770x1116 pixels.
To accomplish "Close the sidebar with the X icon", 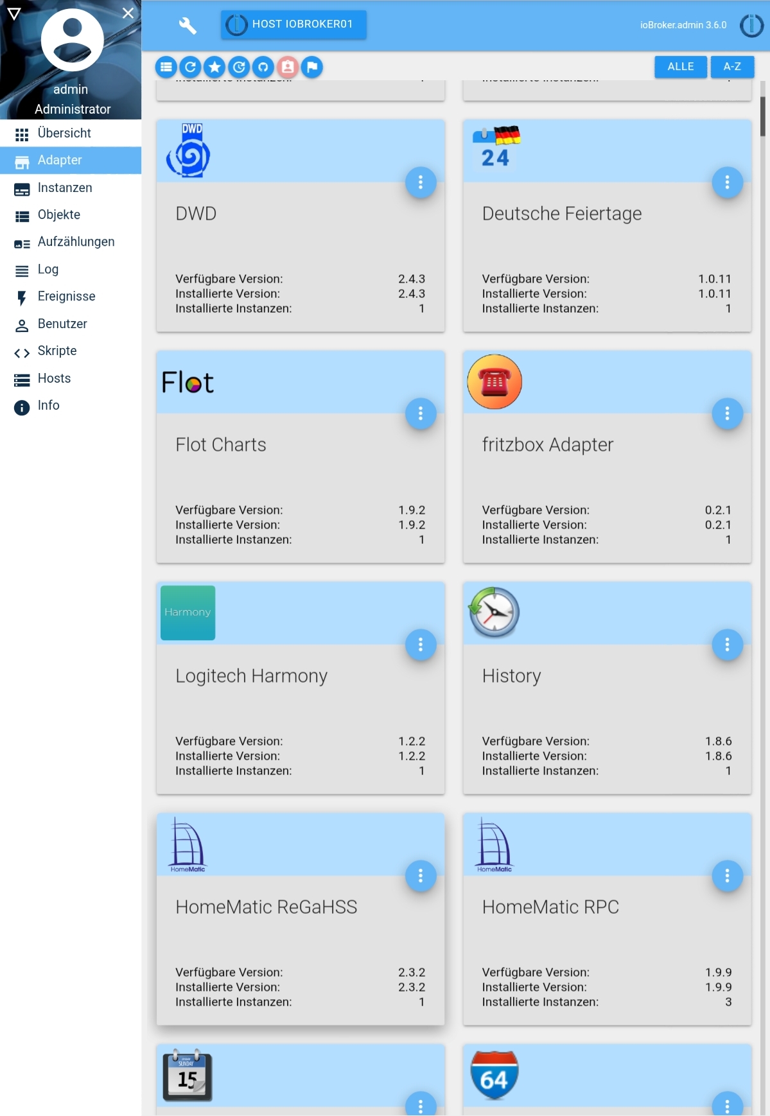I will tap(128, 13).
